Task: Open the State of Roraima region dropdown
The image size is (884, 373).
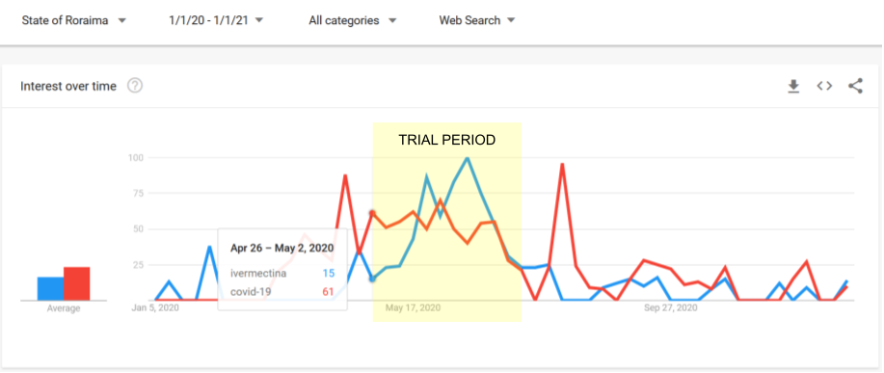Action: 73,20
